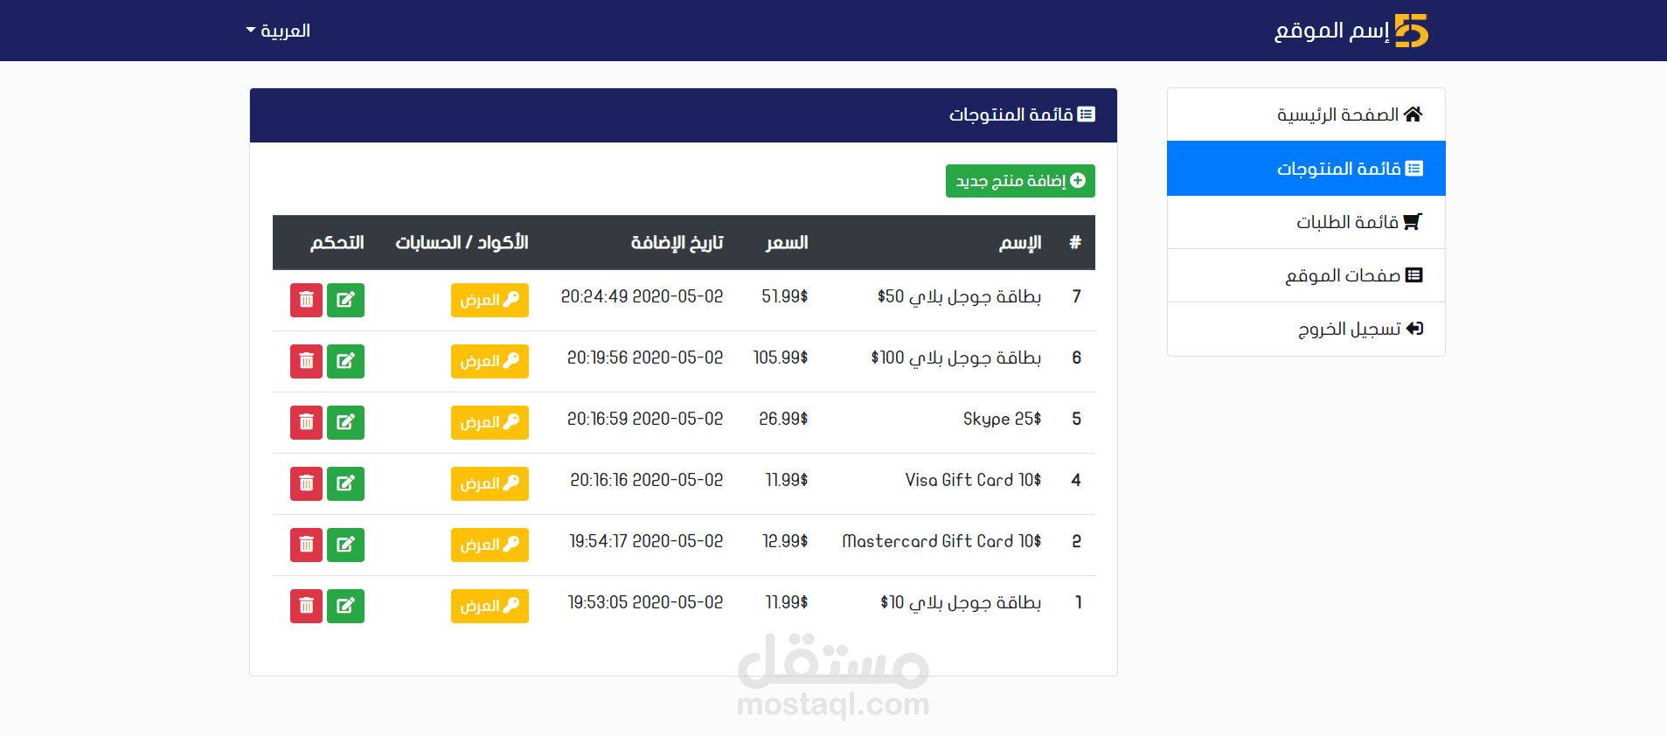
Task: Open الصفحة الرئيسية in sidebar
Action: coord(1306,115)
